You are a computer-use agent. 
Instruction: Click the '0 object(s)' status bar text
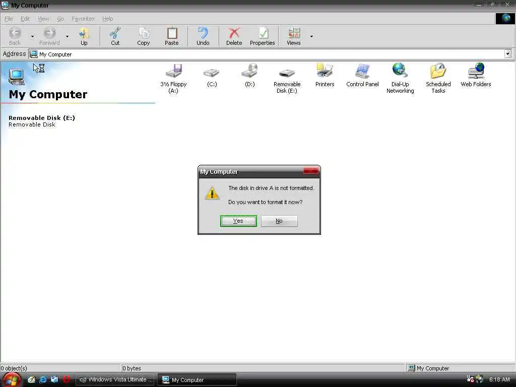[x=14, y=368]
